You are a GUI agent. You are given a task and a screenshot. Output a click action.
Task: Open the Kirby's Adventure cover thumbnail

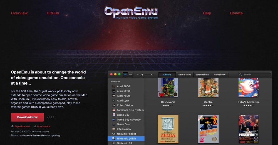(248, 87)
